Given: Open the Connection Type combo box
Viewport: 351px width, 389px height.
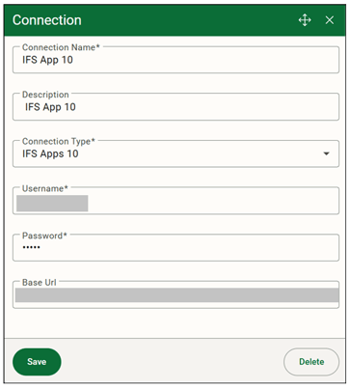Looking at the screenshot, I should click(175, 153).
